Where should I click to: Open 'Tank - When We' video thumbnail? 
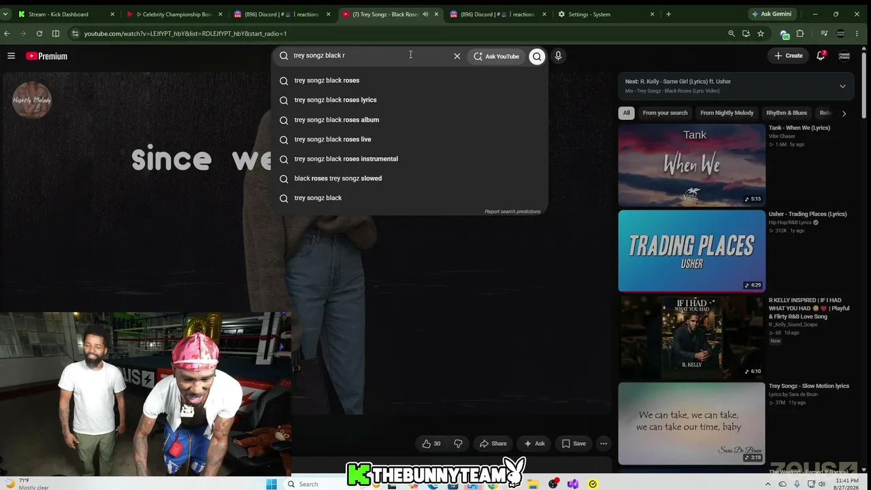click(691, 165)
